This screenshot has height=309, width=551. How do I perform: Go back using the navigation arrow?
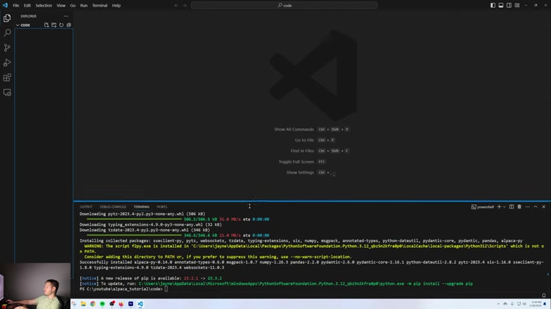click(176, 5)
